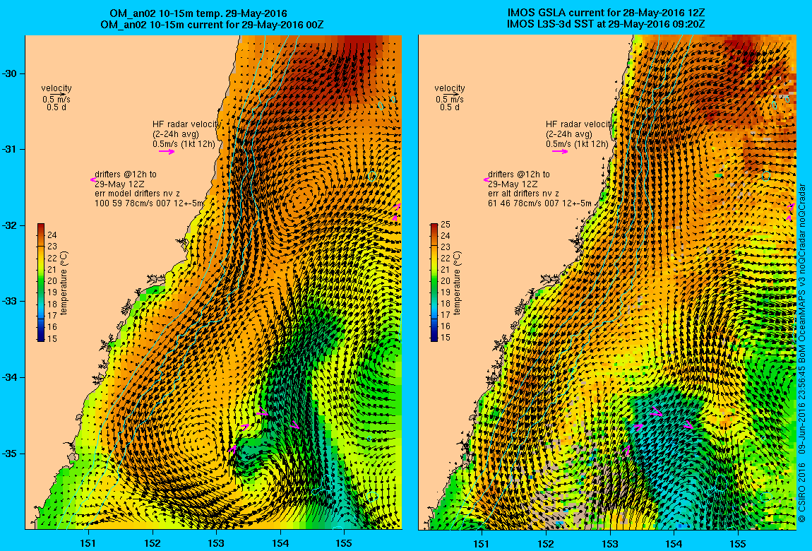812x551 pixels.
Task: Click '29-May 12Z' in the right panel
Action: tap(513, 184)
